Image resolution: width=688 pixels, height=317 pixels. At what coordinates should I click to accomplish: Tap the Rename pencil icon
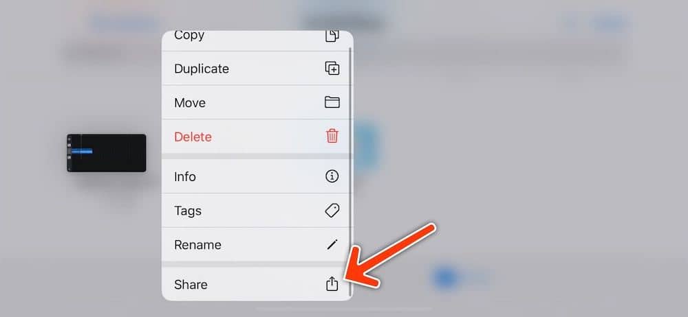[332, 244]
